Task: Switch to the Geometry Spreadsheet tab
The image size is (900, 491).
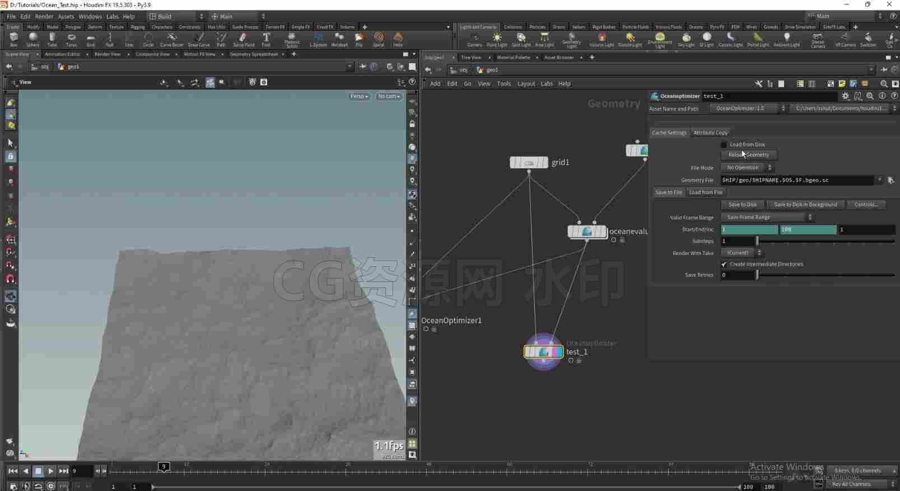Action: tap(254, 54)
